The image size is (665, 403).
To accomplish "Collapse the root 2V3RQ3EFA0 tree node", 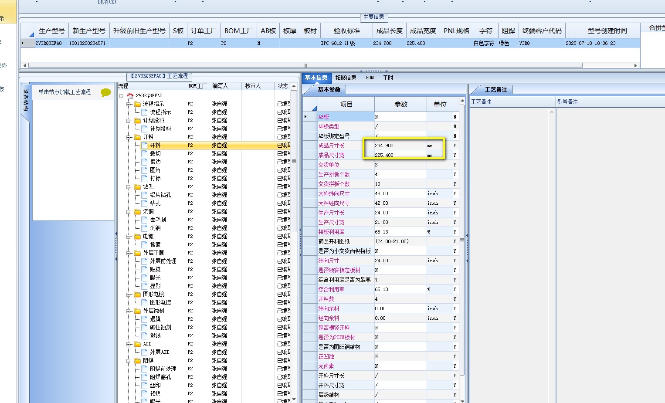I will [x=122, y=95].
